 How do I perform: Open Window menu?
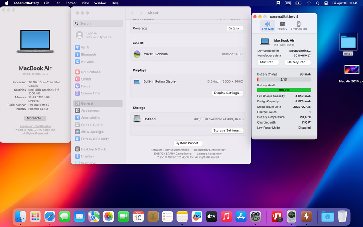tap(100, 3)
